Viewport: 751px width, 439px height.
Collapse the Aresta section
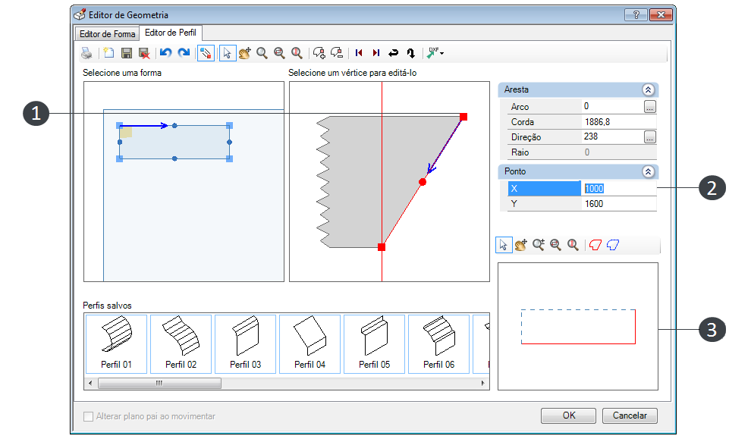pos(648,90)
